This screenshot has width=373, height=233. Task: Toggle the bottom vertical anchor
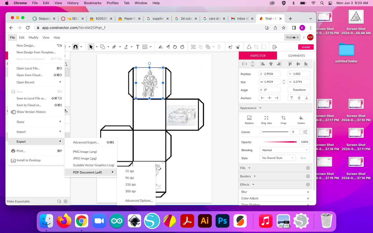306,98
